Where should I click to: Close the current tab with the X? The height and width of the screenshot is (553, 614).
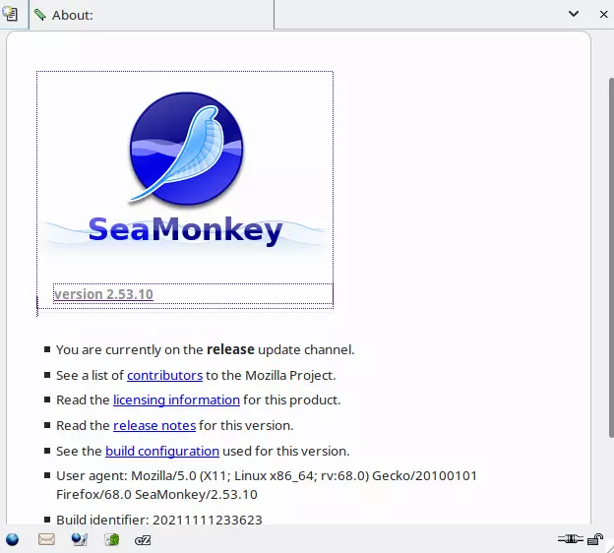602,15
